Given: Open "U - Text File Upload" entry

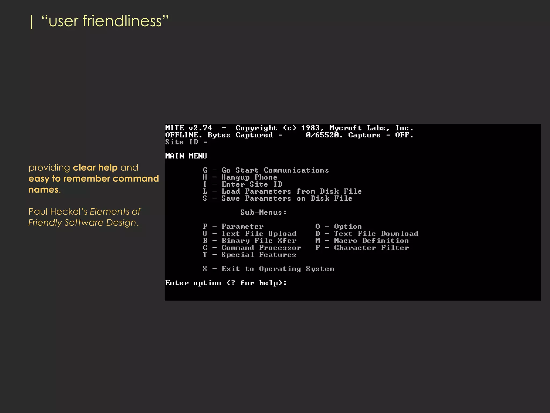Looking at the screenshot, I should pos(250,233).
